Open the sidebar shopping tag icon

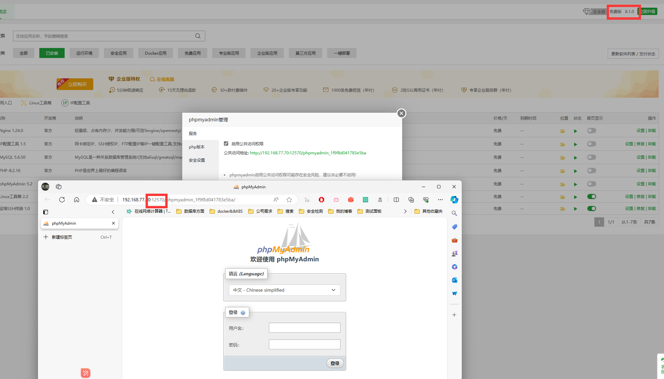[x=454, y=227]
